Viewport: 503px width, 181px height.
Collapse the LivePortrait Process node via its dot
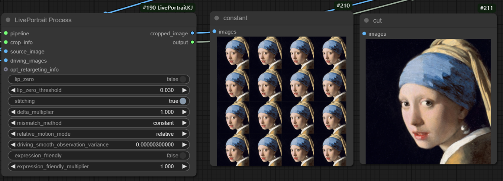[x=8, y=20]
